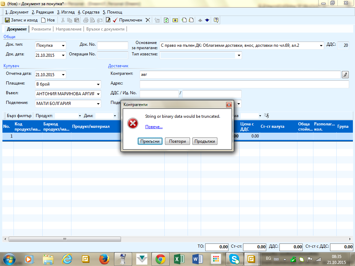Image resolution: width=355 pixels, height=266 pixels.
Task: Click the edit document pencil icon
Action: pyautogui.click(x=108, y=20)
